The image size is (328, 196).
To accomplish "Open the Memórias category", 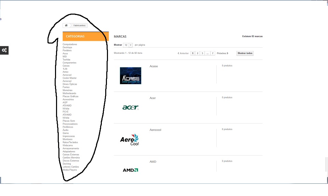I will click(68, 91).
